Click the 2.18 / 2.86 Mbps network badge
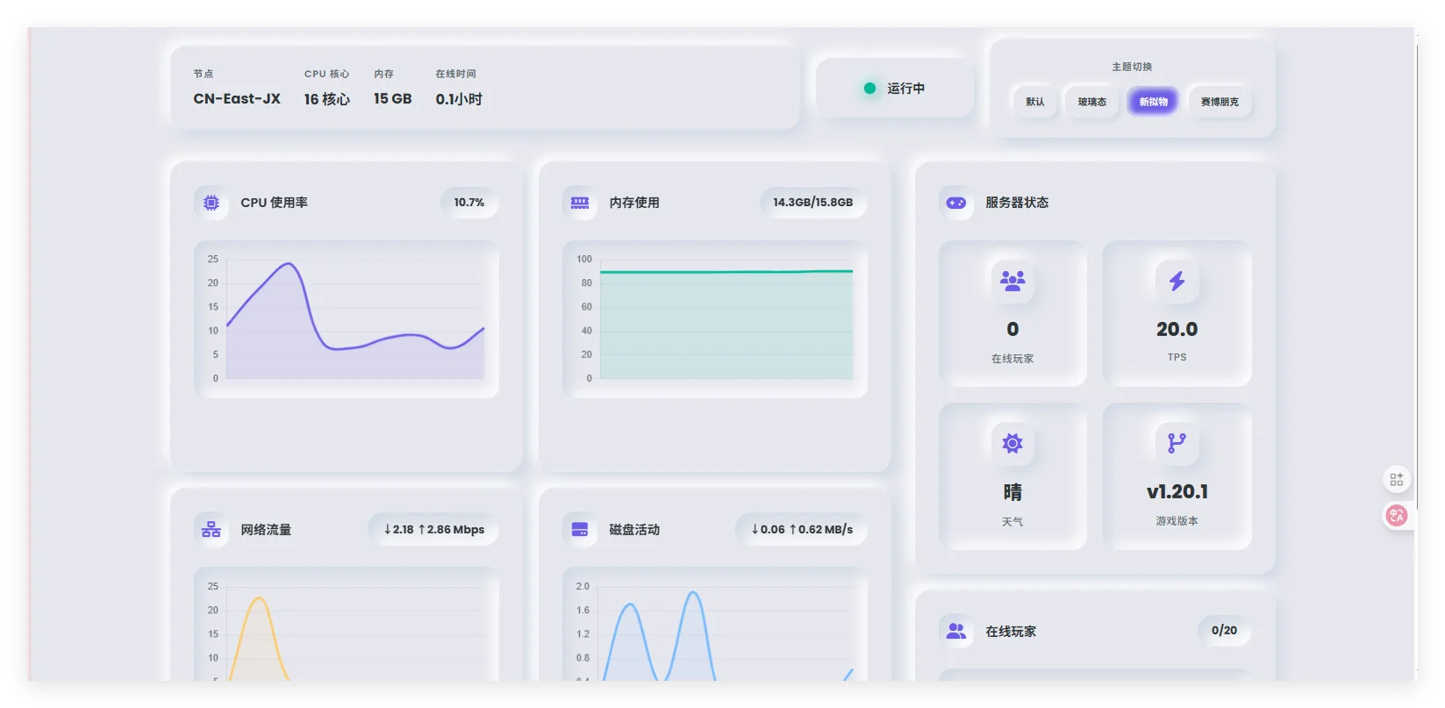Viewport: 1445px width, 708px height. pyautogui.click(x=433, y=530)
